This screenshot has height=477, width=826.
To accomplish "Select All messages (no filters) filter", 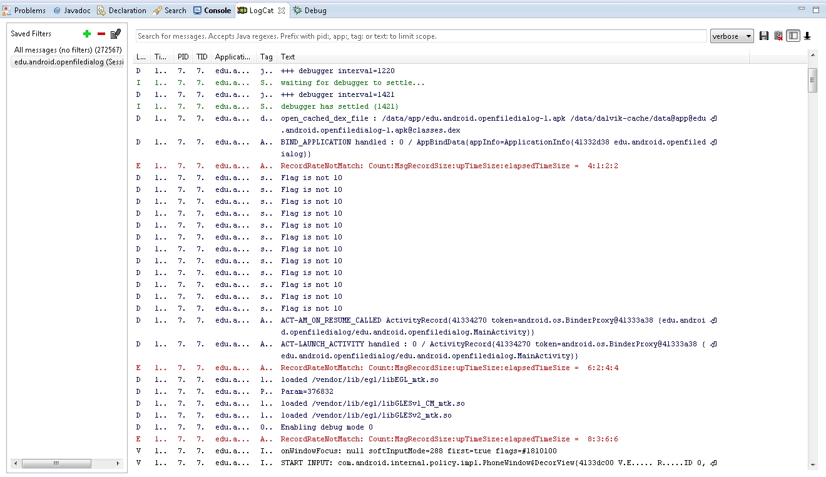I will [68, 49].
